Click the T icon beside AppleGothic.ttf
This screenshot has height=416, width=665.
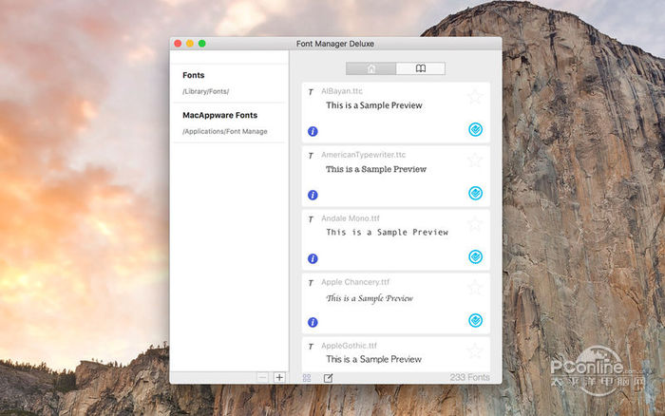(x=311, y=347)
